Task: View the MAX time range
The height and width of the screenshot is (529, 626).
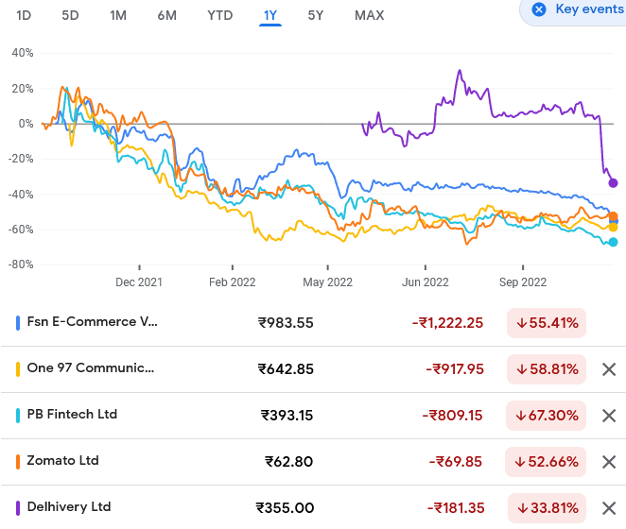Action: [369, 15]
